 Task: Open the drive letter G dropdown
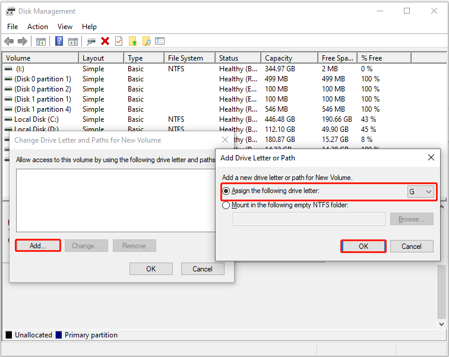pyautogui.click(x=420, y=191)
